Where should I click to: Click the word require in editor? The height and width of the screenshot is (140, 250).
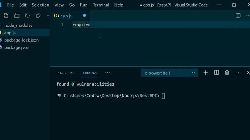click(x=82, y=24)
